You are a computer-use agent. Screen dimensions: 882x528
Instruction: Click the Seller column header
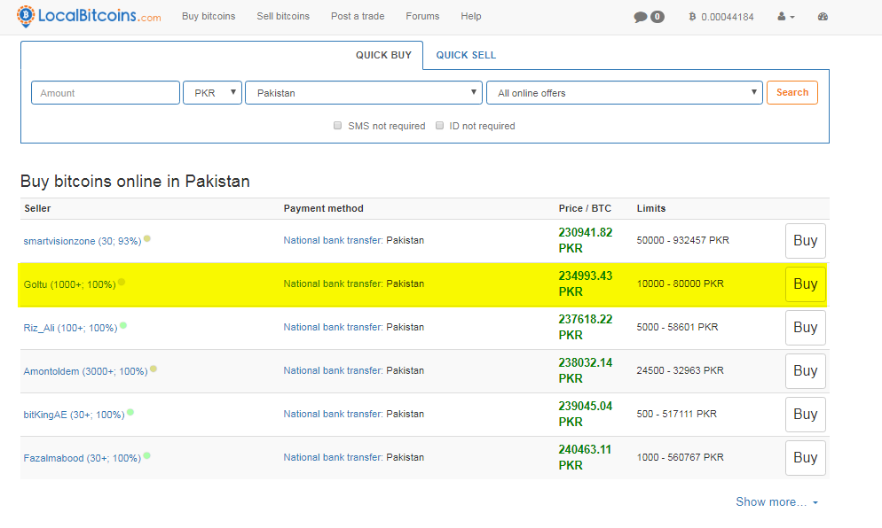click(37, 208)
